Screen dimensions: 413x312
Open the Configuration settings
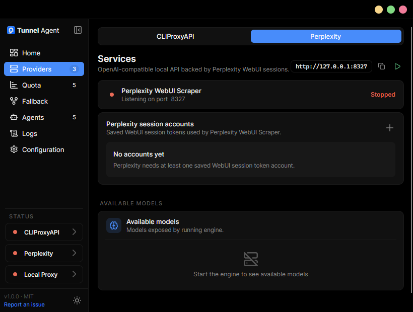point(44,149)
